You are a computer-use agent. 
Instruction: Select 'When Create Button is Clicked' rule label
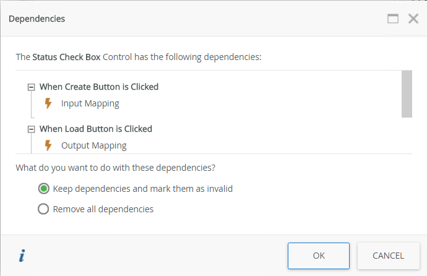click(99, 87)
